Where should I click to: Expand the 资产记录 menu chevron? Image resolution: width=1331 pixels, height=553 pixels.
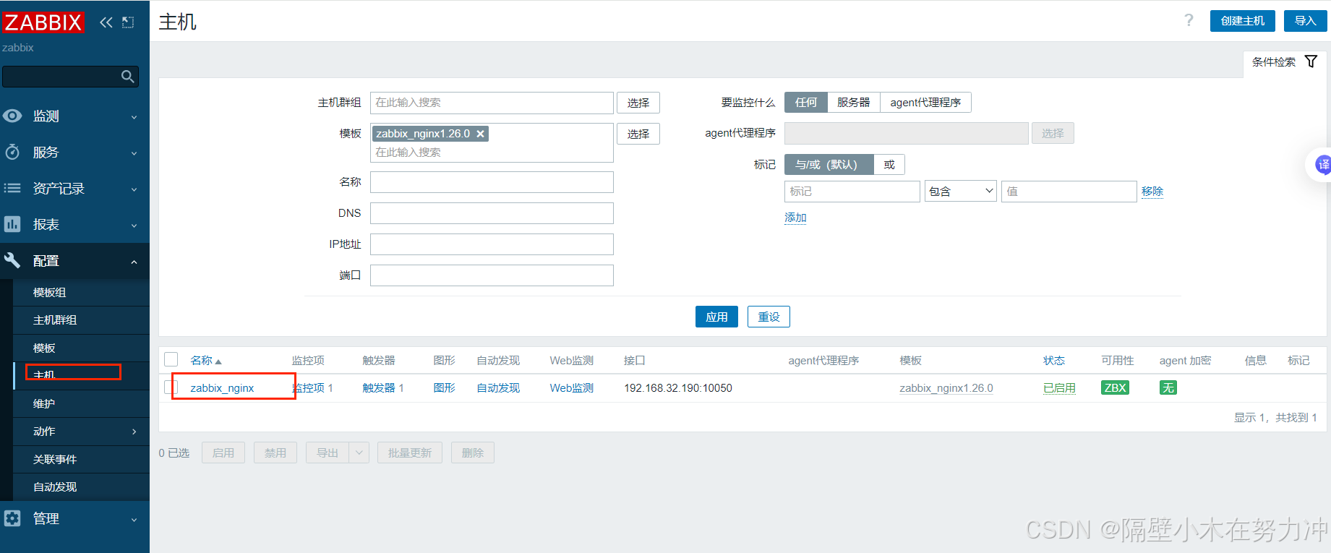pos(134,189)
